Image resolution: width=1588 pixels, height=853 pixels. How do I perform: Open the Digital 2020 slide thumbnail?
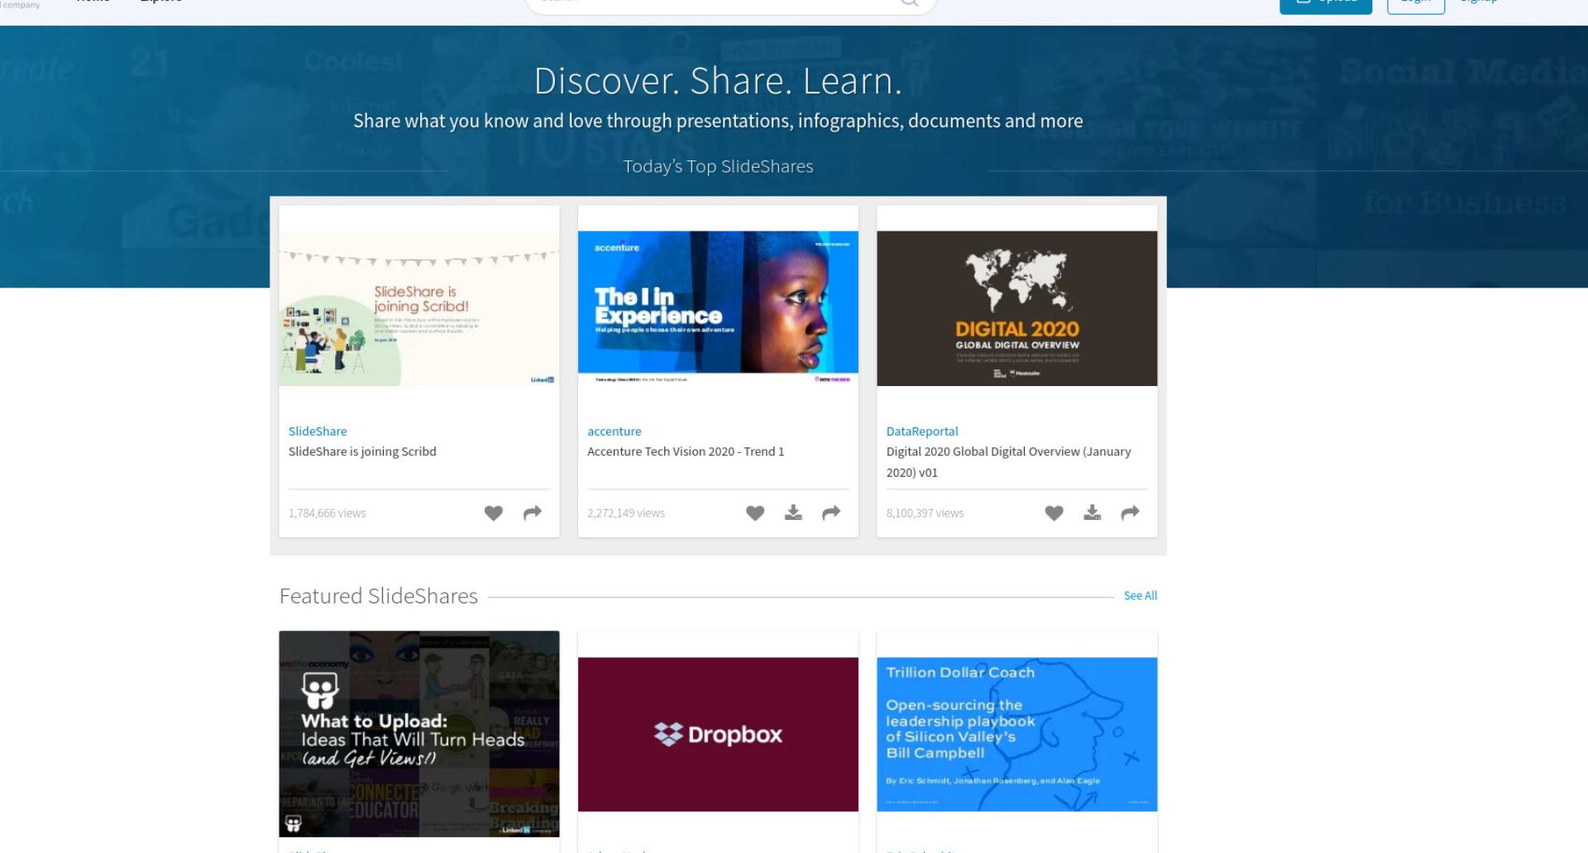(1017, 308)
